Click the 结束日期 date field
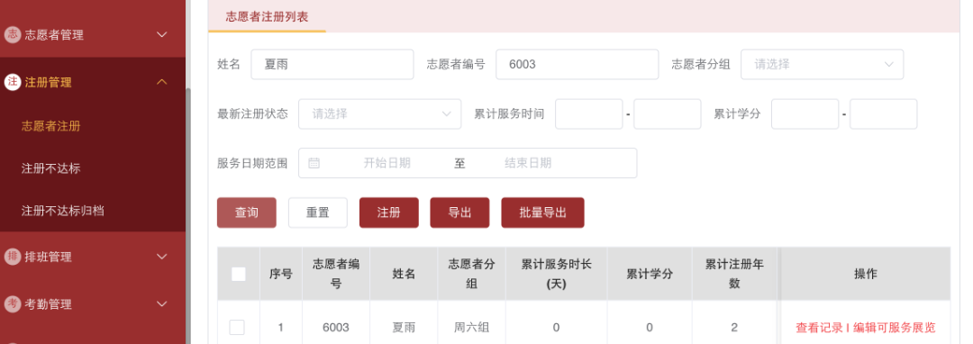Viewport: 973px width, 344px height. (528, 163)
